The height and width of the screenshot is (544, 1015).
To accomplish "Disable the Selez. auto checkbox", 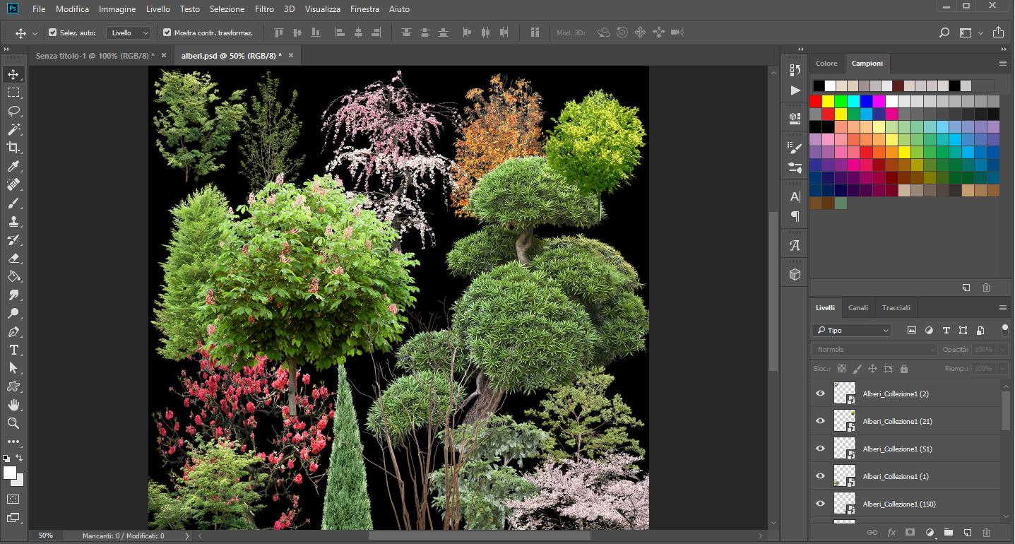I will [x=52, y=32].
